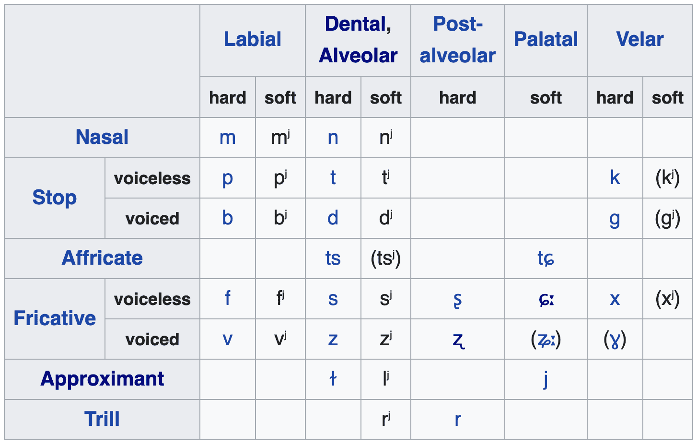Image resolution: width=697 pixels, height=445 pixels.
Task: Open the voiceless stop p link
Action: (x=227, y=179)
